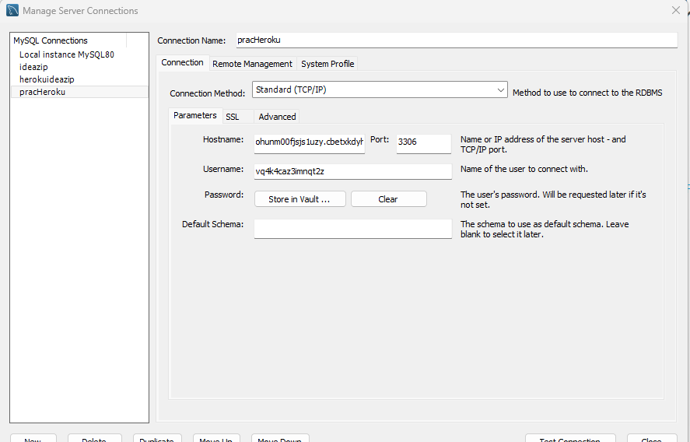Click the Hostname input field
Screen dimensions: 690x442
click(310, 142)
